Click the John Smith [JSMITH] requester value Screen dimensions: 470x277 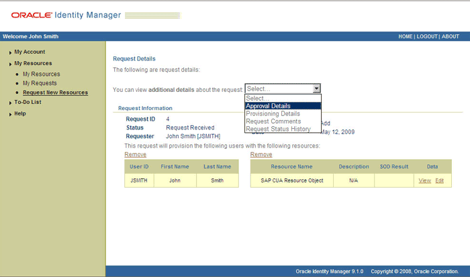click(193, 136)
